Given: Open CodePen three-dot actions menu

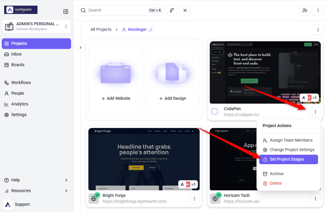Looking at the screenshot, I should pyautogui.click(x=315, y=112).
